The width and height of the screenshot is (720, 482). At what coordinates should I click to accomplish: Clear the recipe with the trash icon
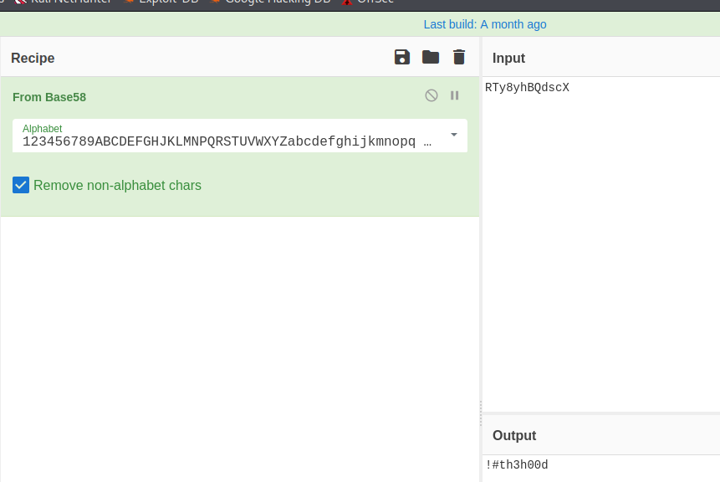click(x=459, y=57)
